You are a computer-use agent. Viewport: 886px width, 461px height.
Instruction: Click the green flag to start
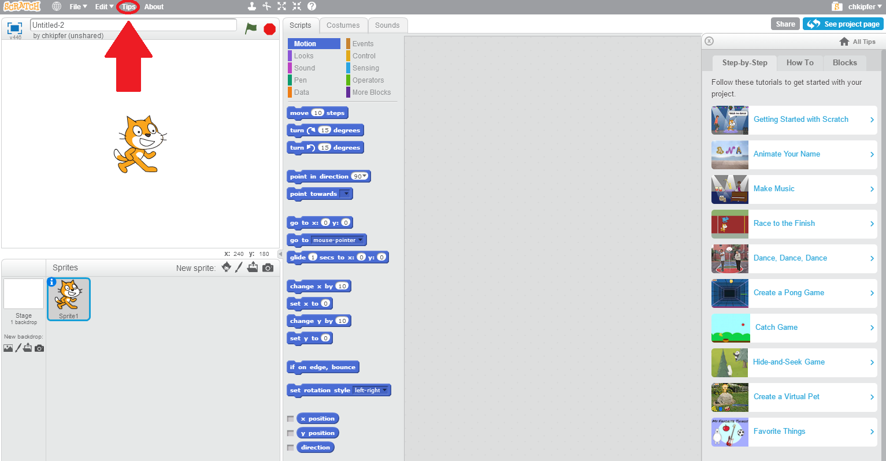[251, 28]
